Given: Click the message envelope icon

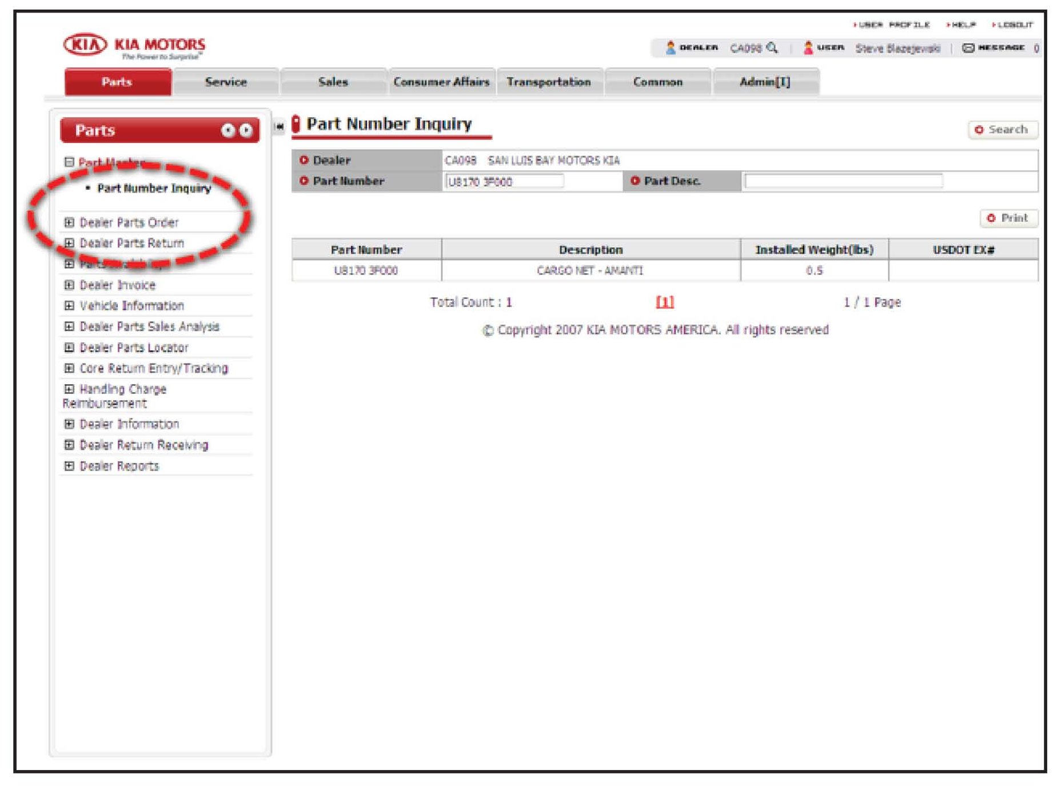Looking at the screenshot, I should [x=968, y=48].
